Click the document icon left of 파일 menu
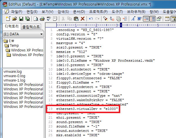This screenshot has width=176, height=138. (x=7, y=11)
